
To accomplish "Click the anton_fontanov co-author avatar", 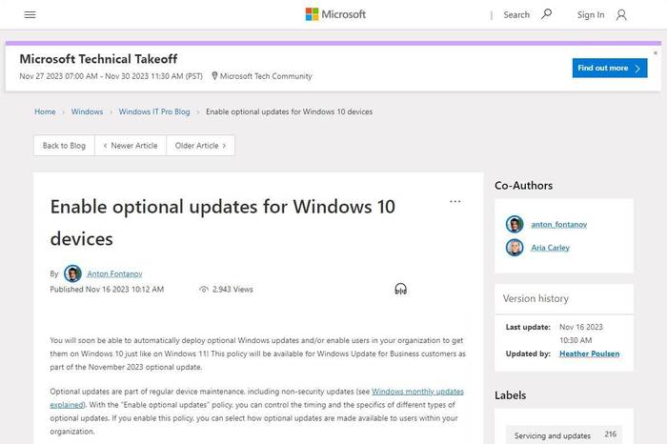I will (x=515, y=224).
